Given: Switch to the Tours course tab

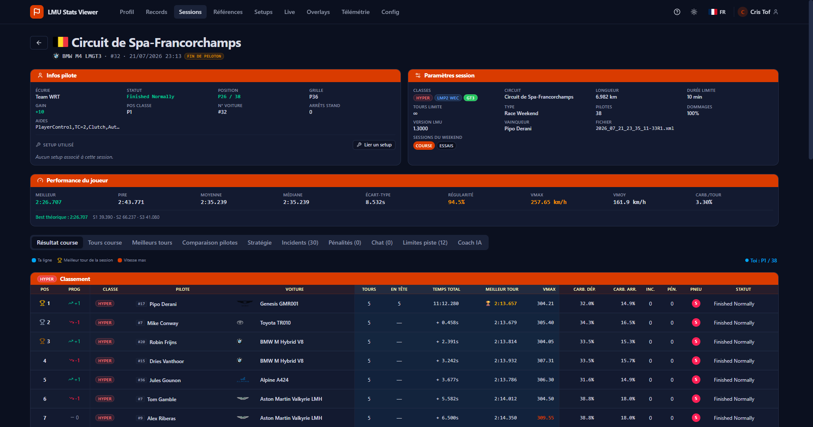Looking at the screenshot, I should click(x=105, y=242).
